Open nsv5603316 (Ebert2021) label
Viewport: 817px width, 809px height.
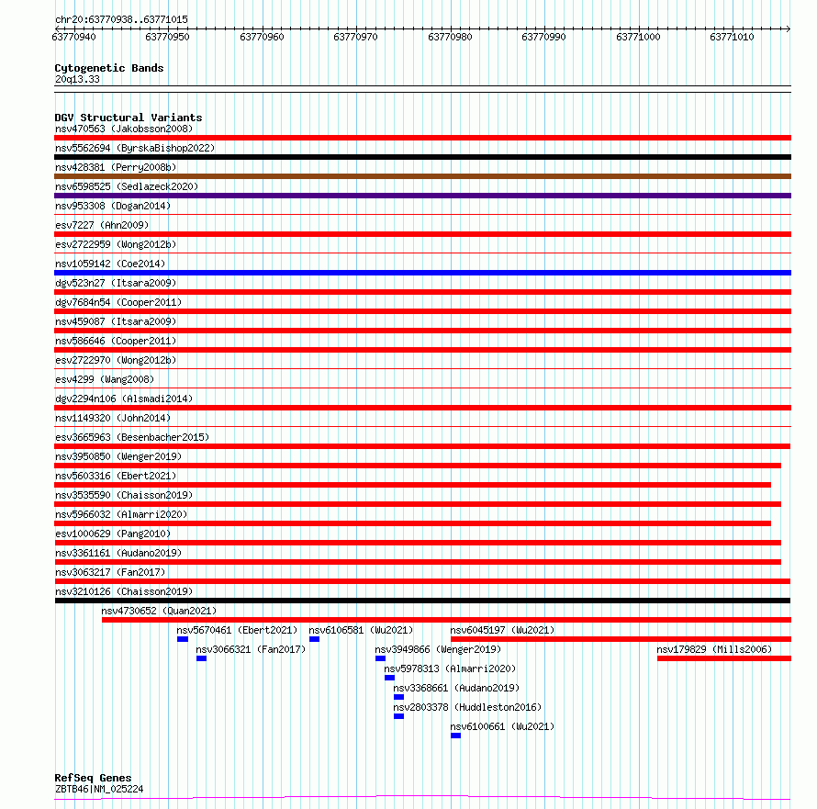tap(116, 476)
